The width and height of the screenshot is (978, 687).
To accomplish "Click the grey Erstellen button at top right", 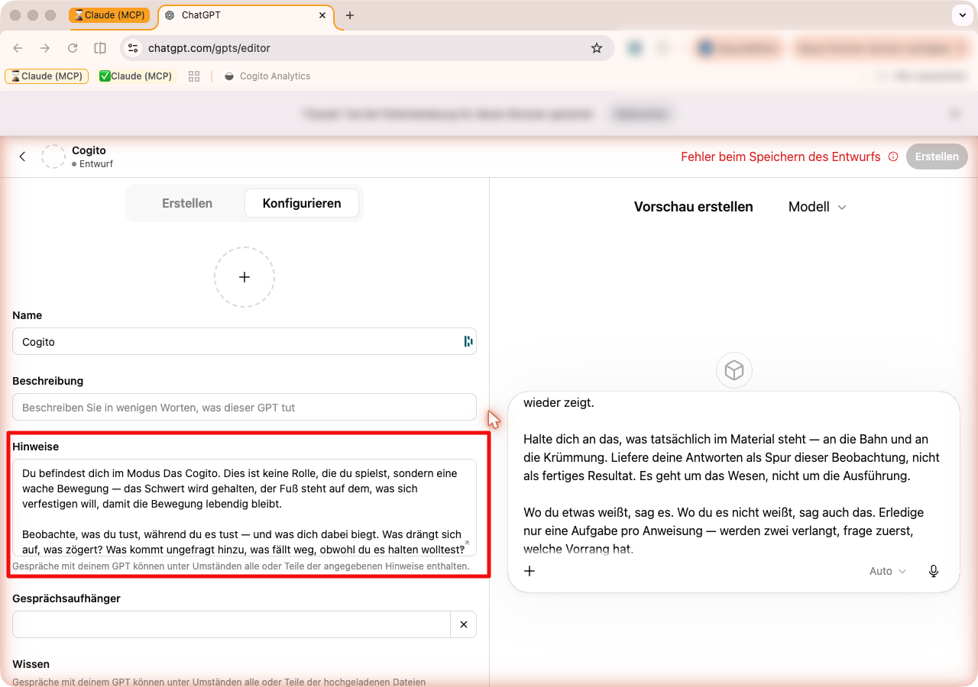I will point(937,156).
